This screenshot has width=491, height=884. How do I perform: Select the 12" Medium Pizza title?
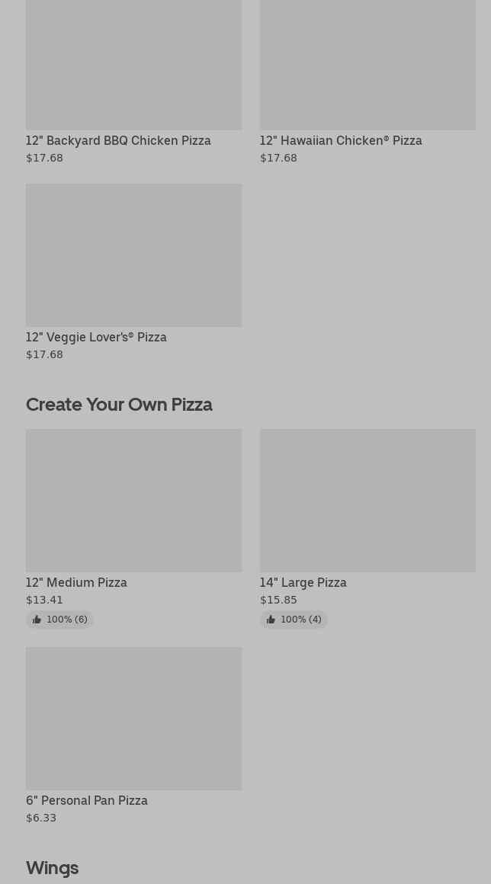(76, 582)
